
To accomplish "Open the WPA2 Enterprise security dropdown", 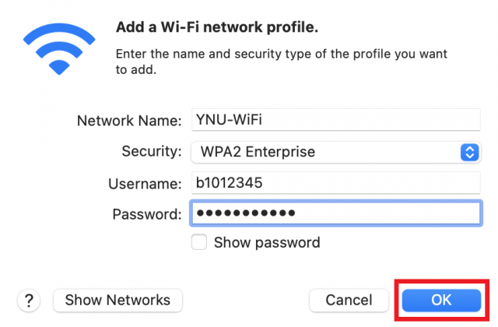I will coord(336,153).
